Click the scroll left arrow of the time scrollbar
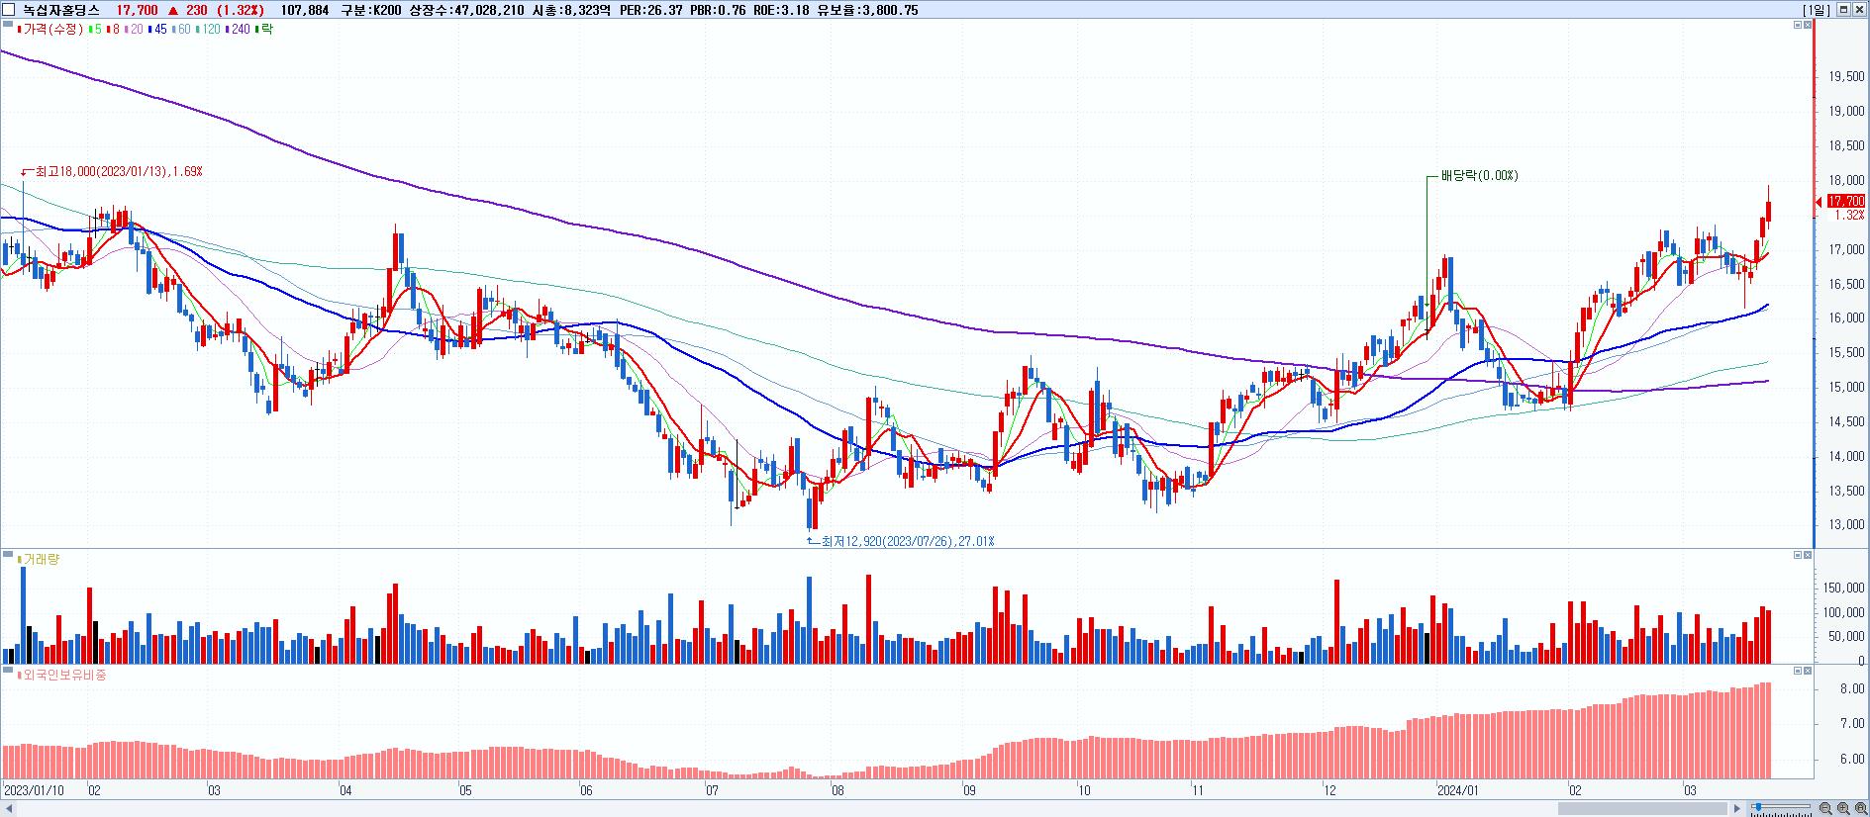This screenshot has width=1870, height=817. (8, 809)
